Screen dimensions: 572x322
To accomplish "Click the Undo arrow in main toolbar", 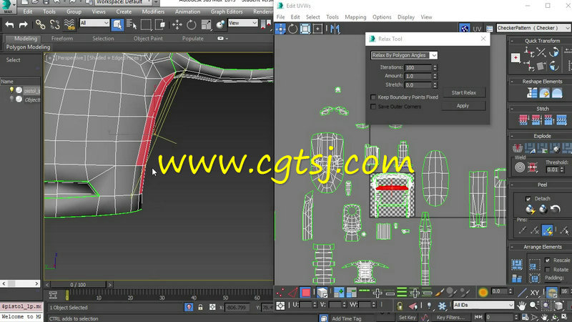I will pyautogui.click(x=9, y=25).
